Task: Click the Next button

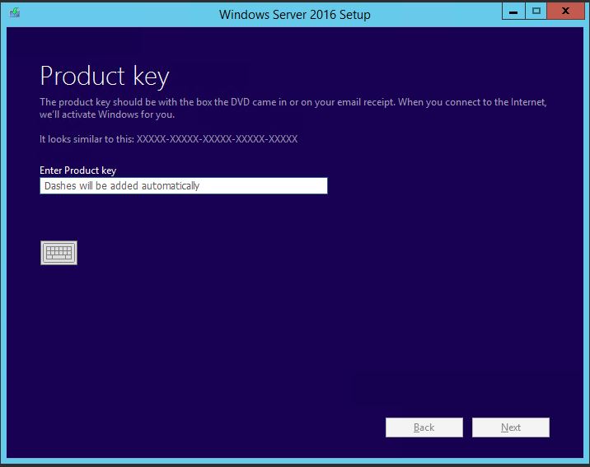Action: coord(511,427)
